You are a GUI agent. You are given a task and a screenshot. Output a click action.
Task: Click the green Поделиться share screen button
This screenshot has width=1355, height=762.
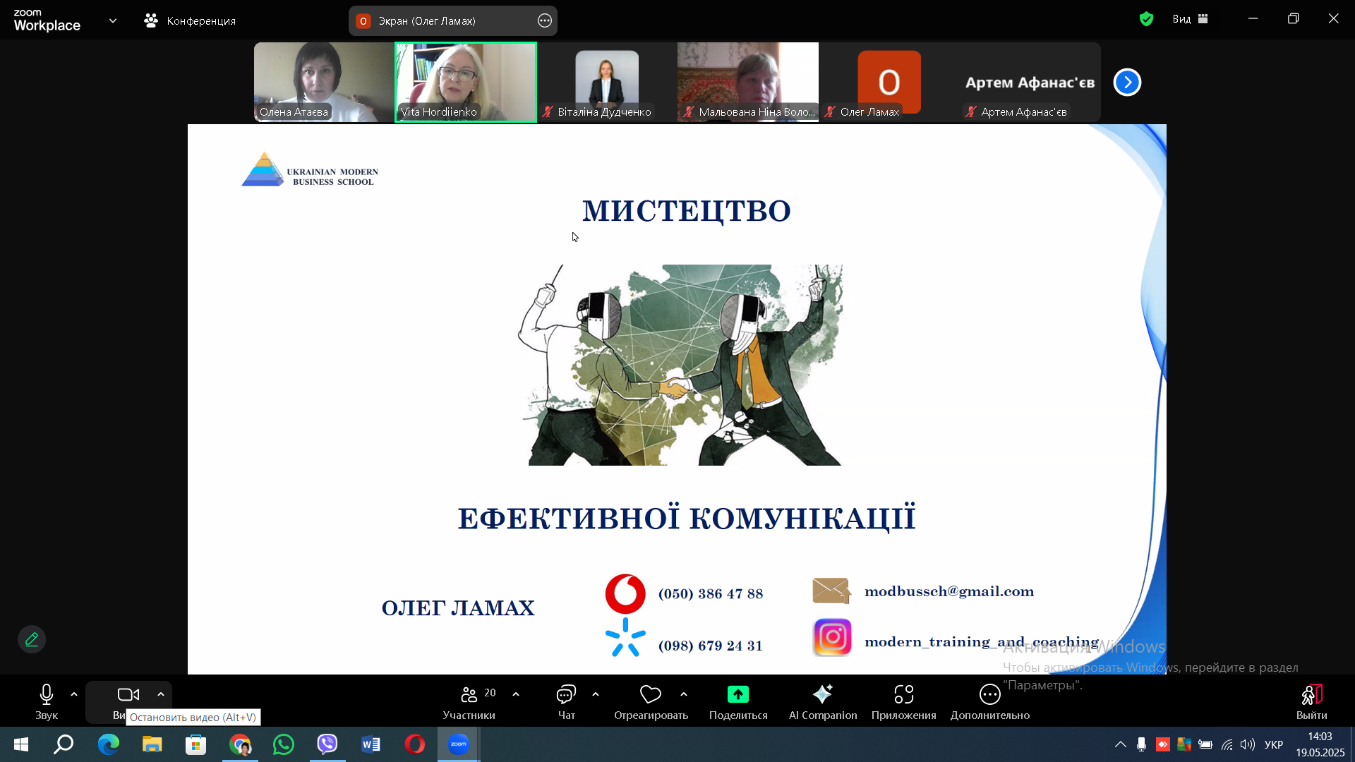coord(738,701)
